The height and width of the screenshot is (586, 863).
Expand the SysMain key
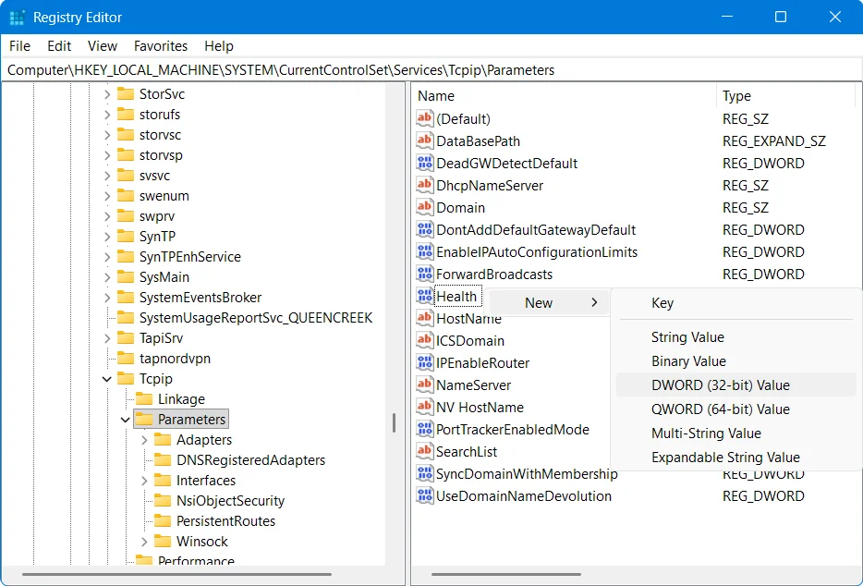[107, 277]
